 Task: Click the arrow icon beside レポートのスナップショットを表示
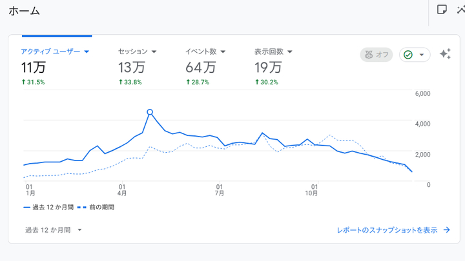pyautogui.click(x=446, y=230)
